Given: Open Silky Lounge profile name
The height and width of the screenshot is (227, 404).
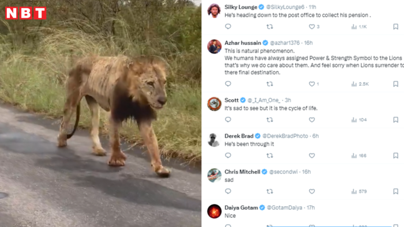Looking at the screenshot, I should pos(241,7).
